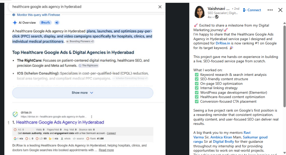Viewport: 286px width, 155px height.
Task: Click the LD: 69 metric
Action: (41, 139)
